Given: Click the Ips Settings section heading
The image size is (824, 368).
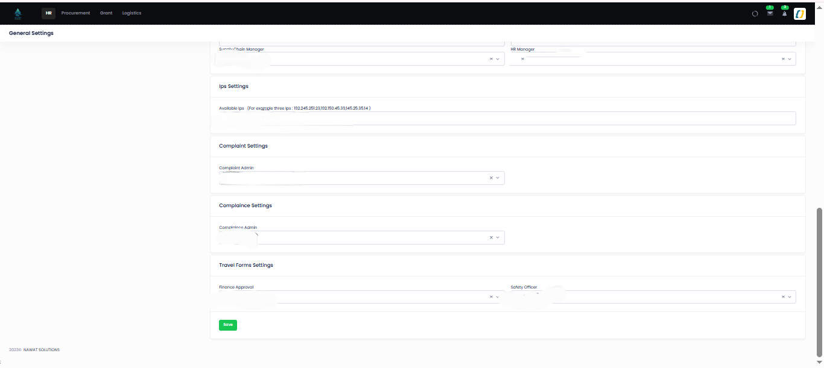Looking at the screenshot, I should 233,86.
